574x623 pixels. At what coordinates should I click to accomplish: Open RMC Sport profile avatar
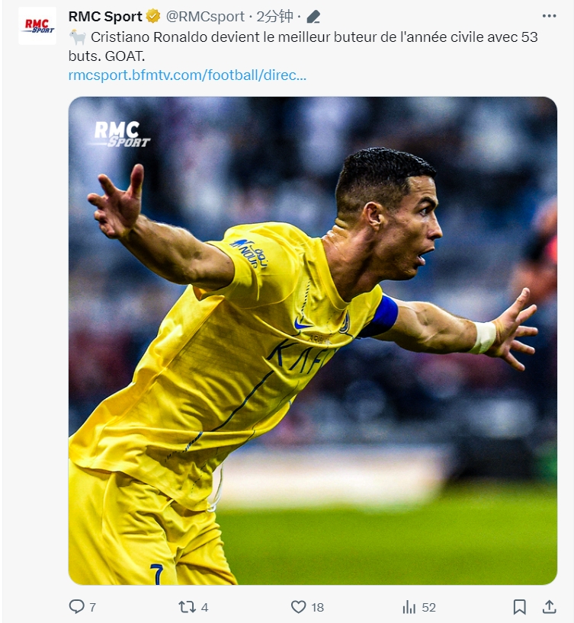click(x=37, y=26)
